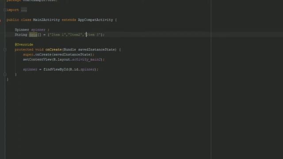Click the highlighted array variable name after String
Screen dimensions: 283x159
point(33,34)
